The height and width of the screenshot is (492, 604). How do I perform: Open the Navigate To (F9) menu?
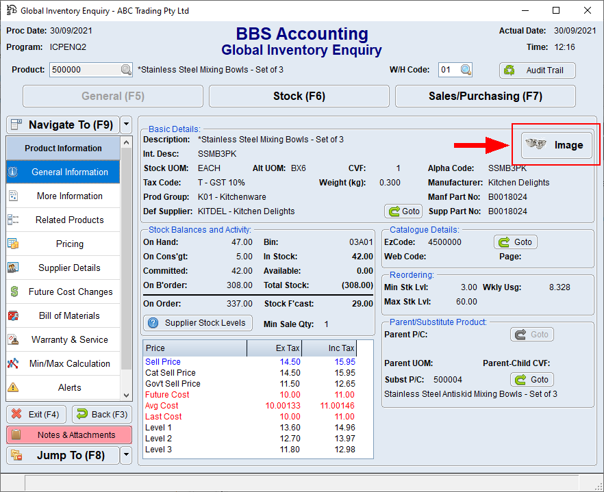[62, 125]
